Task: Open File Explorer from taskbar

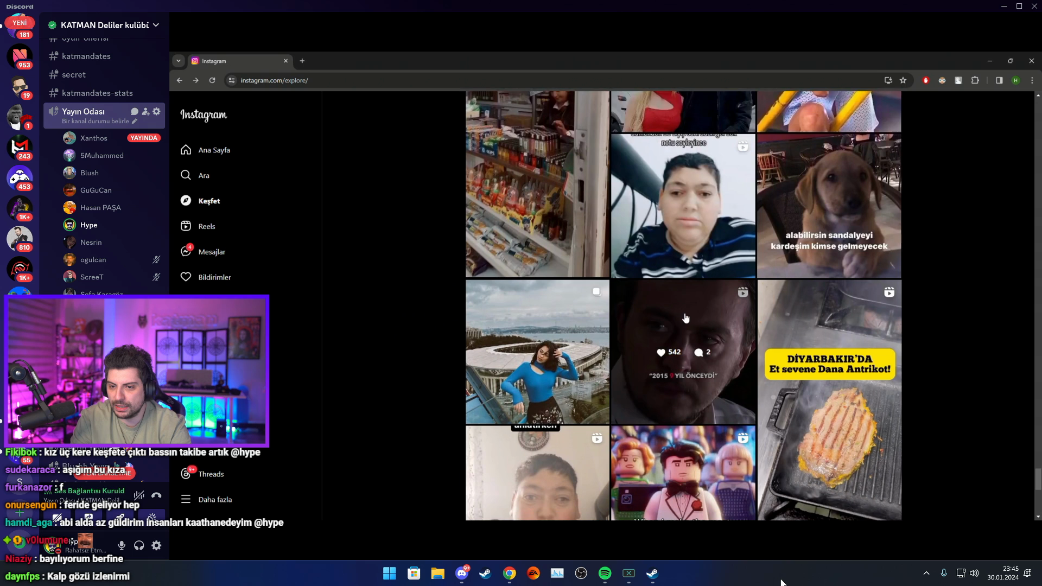Action: click(x=437, y=573)
